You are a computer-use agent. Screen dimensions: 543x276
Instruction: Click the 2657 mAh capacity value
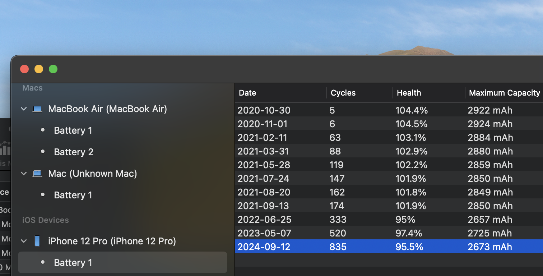(490, 220)
